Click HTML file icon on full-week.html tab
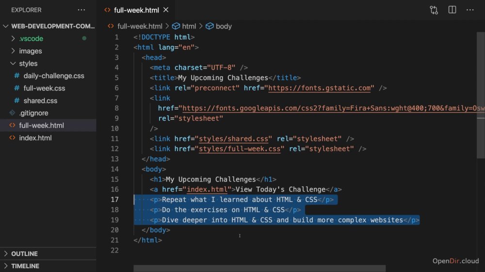485x272 pixels. pyautogui.click(x=107, y=10)
